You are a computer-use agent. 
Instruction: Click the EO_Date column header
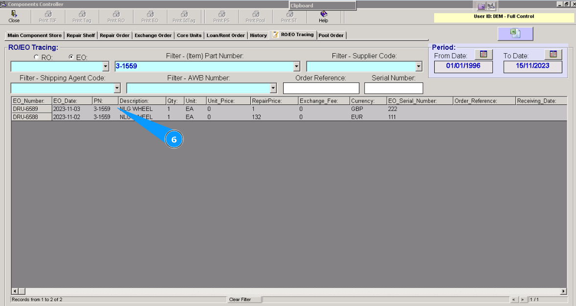[72, 101]
